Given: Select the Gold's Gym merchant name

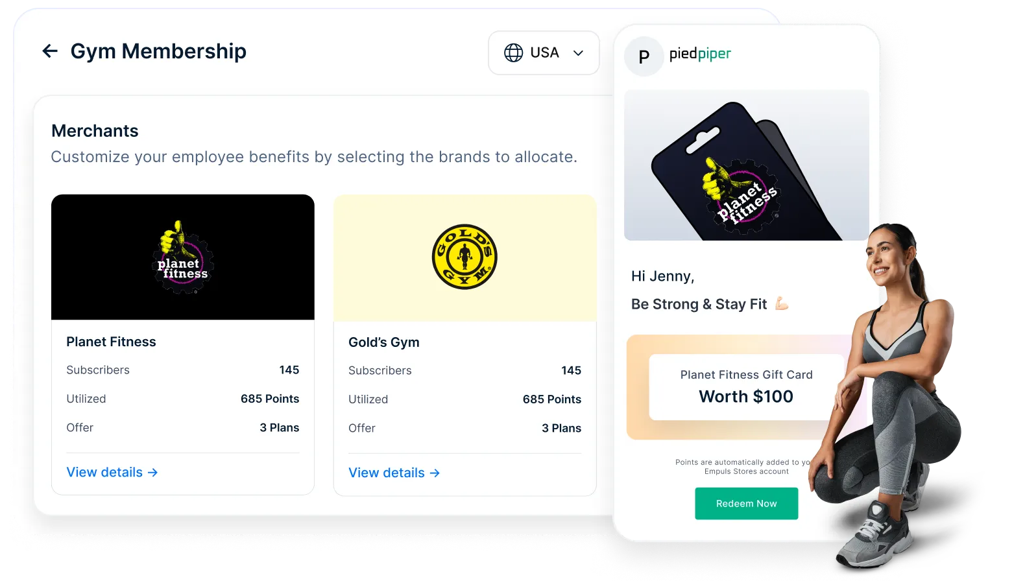Looking at the screenshot, I should pyautogui.click(x=384, y=342).
